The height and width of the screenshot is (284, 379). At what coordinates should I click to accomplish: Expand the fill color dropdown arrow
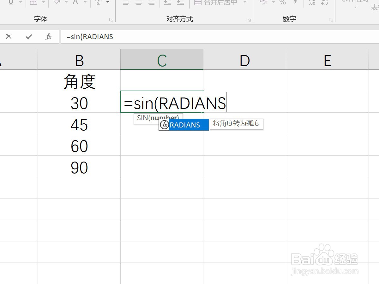click(x=67, y=2)
